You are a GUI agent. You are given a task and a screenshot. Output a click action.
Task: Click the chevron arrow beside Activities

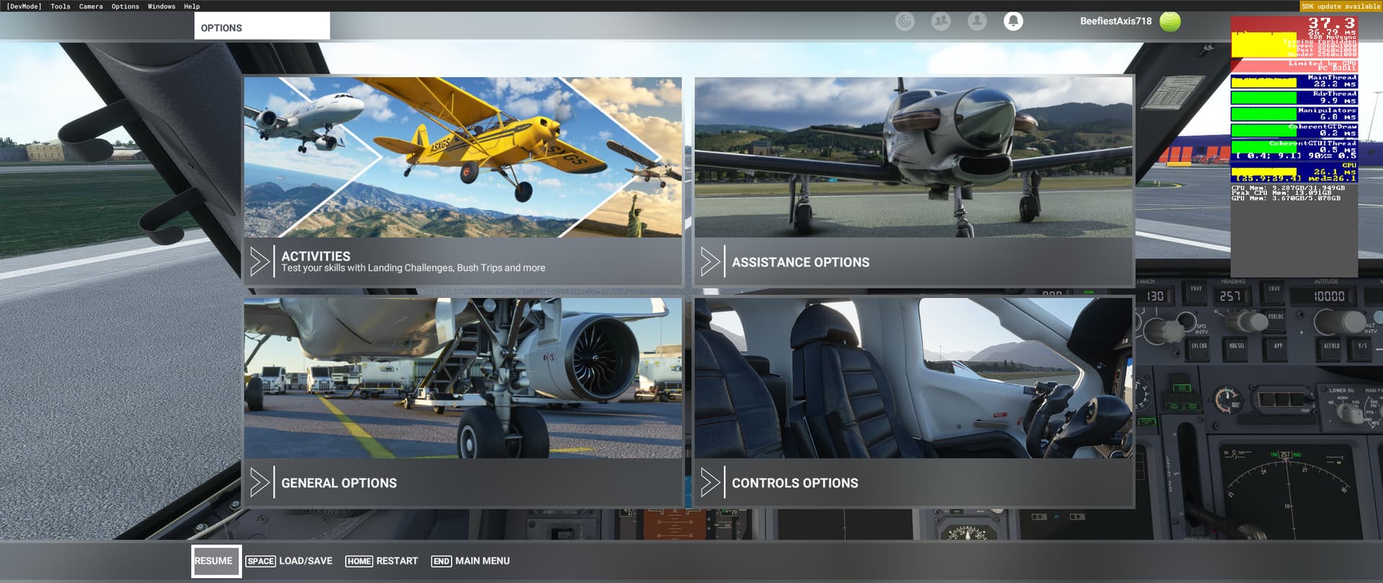click(259, 262)
